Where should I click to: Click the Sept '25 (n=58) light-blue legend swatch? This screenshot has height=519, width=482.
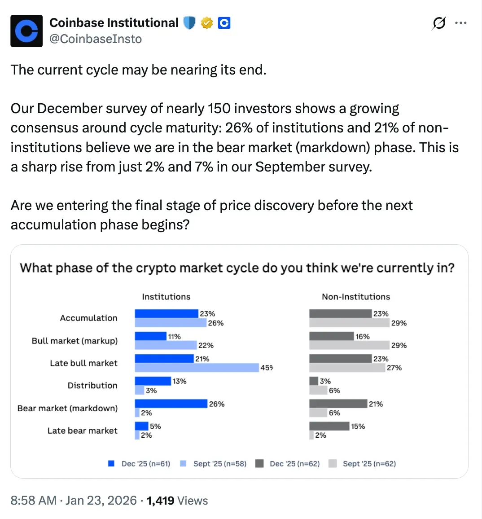(183, 464)
